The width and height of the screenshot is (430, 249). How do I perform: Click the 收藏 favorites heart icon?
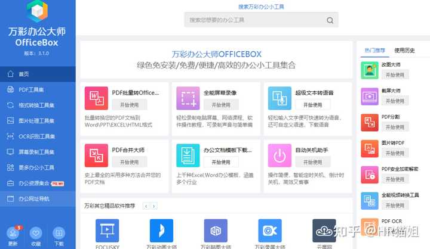tap(36, 233)
